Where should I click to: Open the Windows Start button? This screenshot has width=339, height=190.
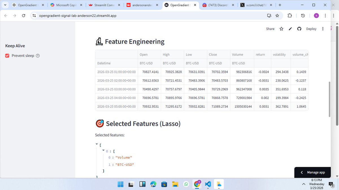[121, 184]
